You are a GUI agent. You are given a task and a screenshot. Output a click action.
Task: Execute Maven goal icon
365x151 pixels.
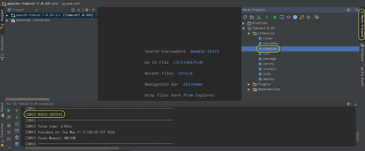coord(282,17)
